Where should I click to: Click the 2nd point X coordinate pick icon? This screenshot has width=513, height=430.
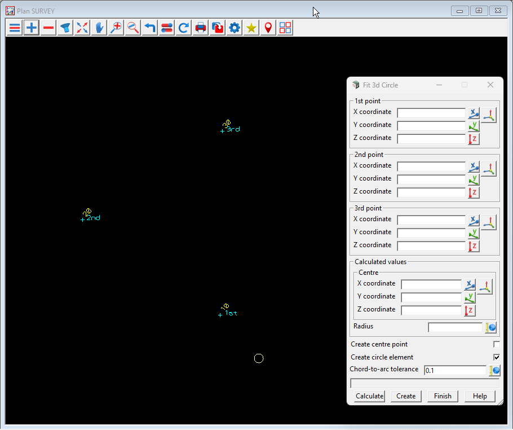[x=474, y=166]
